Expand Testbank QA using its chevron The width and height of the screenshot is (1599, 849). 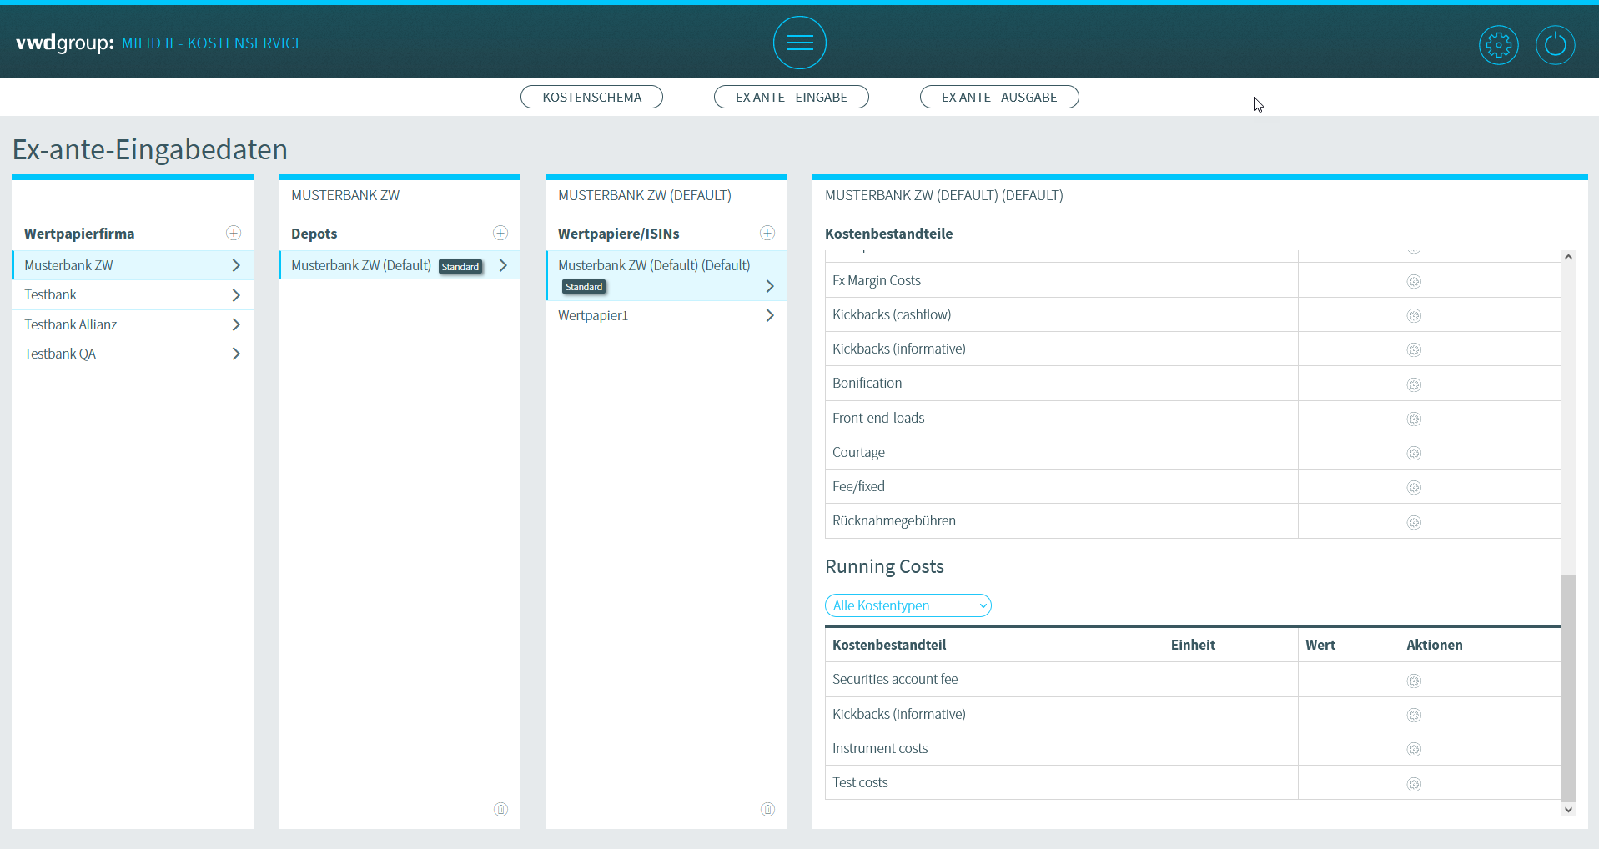point(236,354)
